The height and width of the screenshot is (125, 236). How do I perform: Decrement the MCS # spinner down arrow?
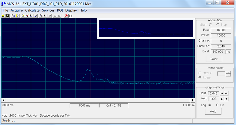pos(228,75)
